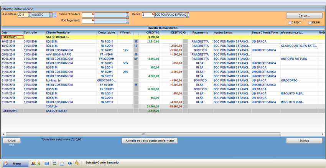Enable the DEBITI checkbox
Screen dimensions: 326x168
point(310,23)
